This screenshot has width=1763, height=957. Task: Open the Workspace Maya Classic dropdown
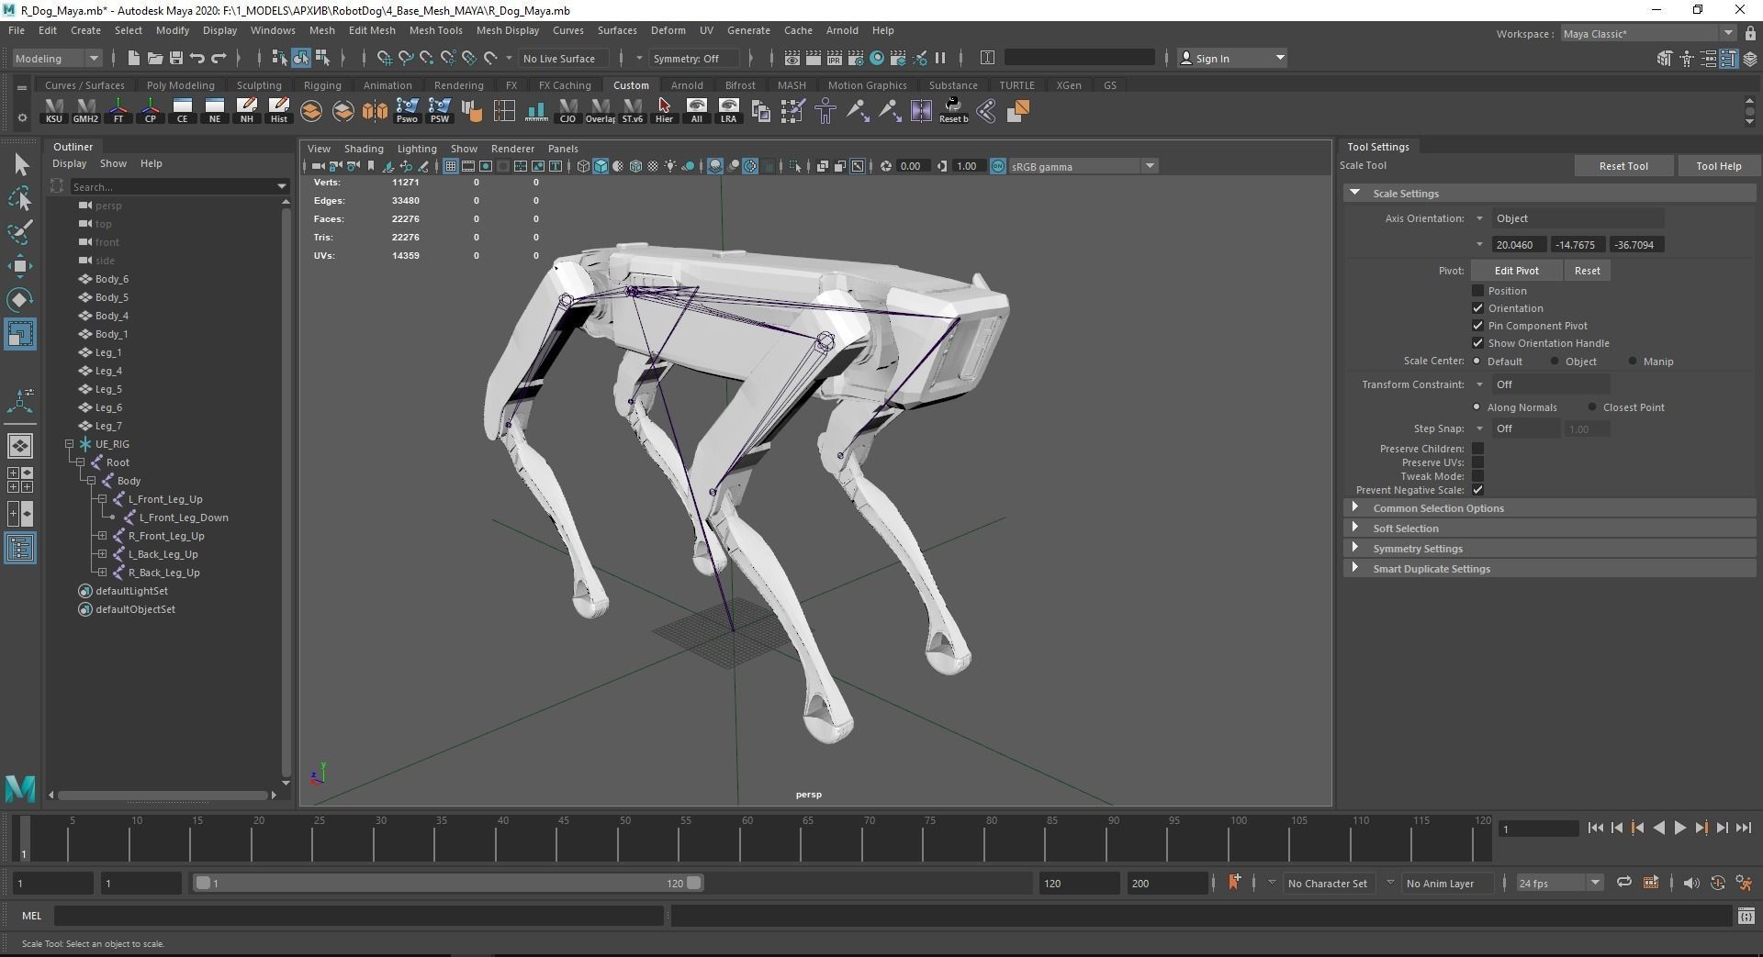click(1648, 34)
